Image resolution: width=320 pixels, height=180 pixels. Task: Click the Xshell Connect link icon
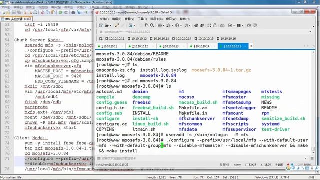(117, 25)
